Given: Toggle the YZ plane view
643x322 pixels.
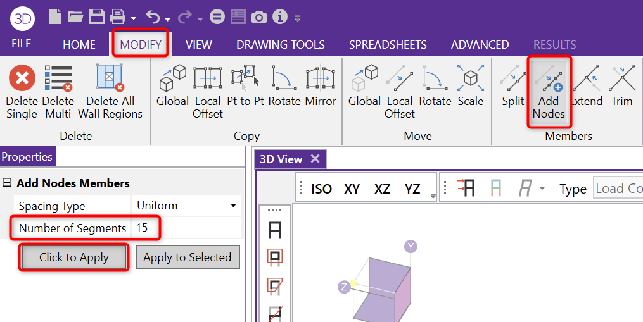Looking at the screenshot, I should click(412, 189).
